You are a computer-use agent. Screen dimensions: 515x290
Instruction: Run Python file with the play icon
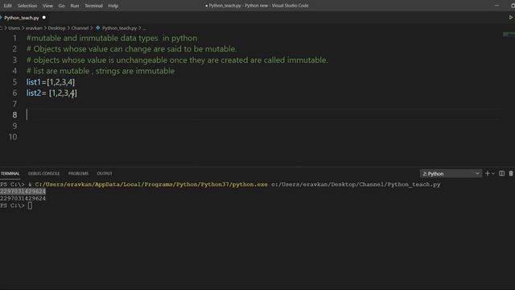click(511, 18)
